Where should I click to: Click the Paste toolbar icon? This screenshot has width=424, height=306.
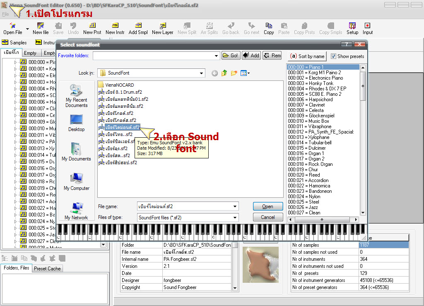click(284, 29)
